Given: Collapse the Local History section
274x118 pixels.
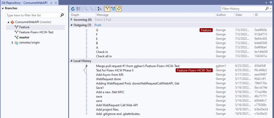Looking at the screenshot, I should coord(71,61).
